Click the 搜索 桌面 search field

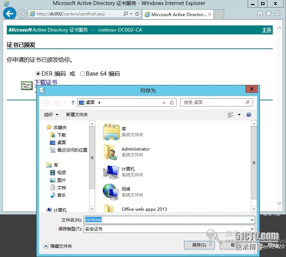point(216,103)
